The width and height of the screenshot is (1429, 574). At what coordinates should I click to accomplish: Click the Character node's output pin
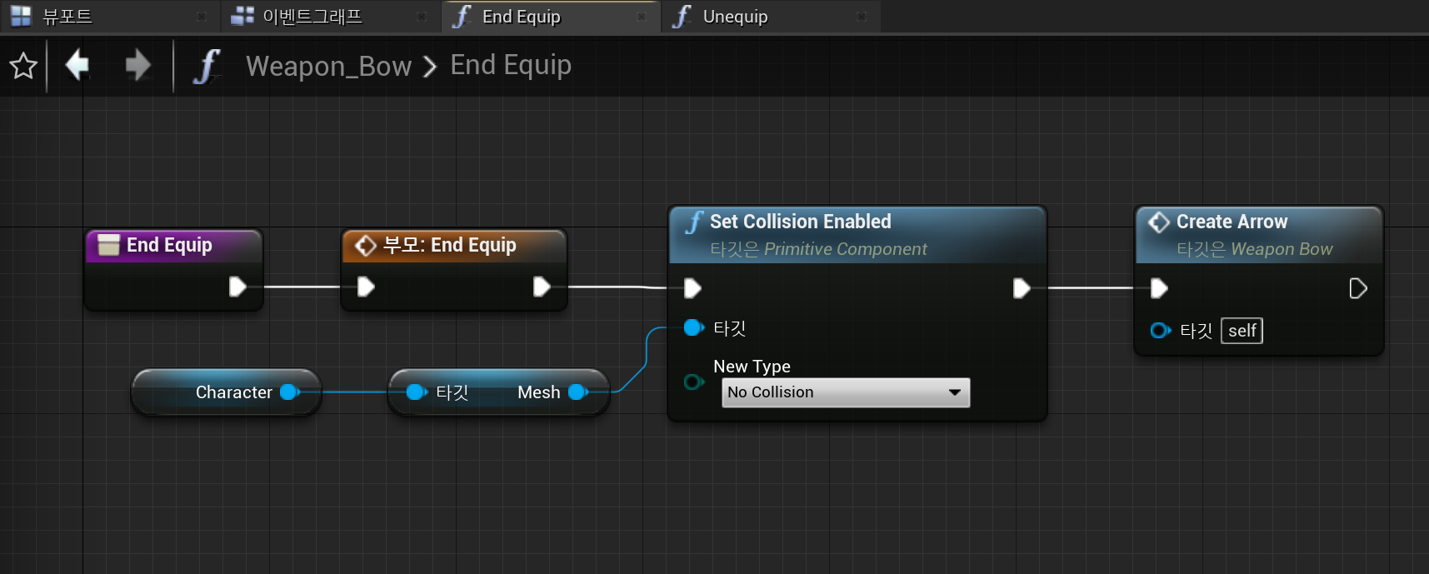click(x=290, y=392)
